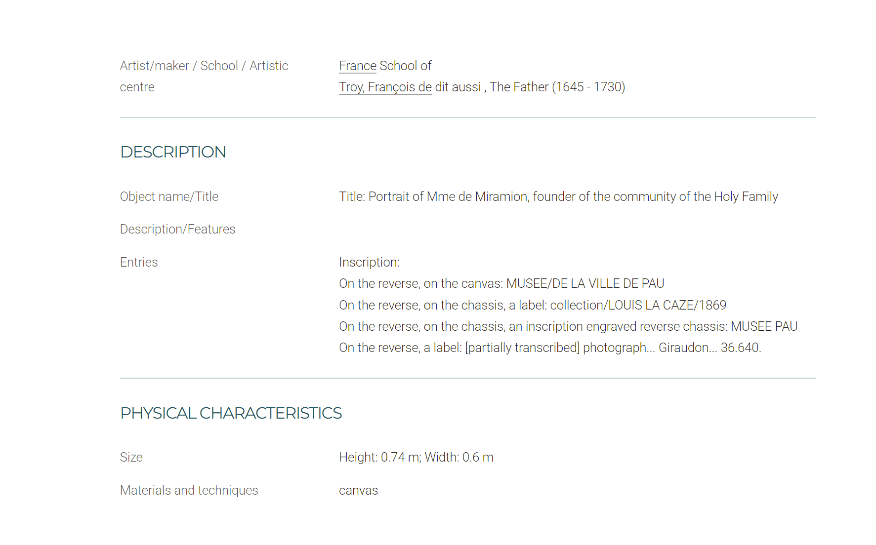Click the School of text after France

(405, 66)
